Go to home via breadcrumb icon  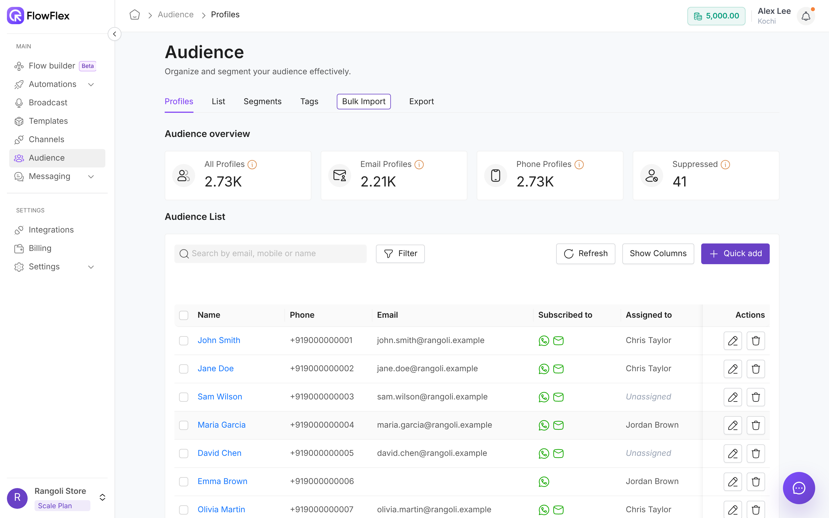135,15
